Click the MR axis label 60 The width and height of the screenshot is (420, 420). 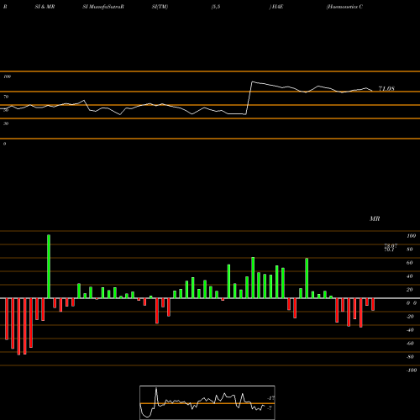click(410, 263)
